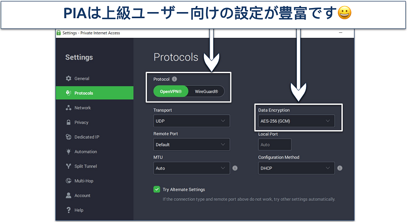Expand the Data Encryption AES-256 dropdown
The image size is (407, 222).
click(296, 121)
